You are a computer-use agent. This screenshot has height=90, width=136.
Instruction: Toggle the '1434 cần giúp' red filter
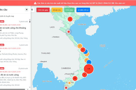tap(43, 10)
